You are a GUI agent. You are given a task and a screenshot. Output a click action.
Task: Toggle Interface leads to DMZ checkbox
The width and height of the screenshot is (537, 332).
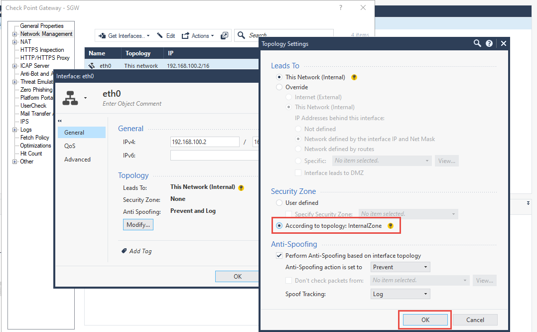(298, 172)
